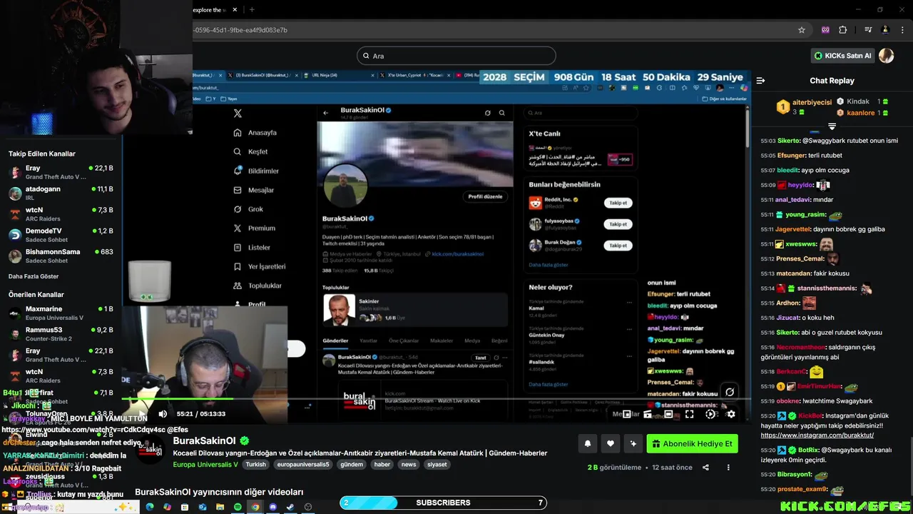This screenshot has width=913, height=514.
Task: Open the Kick user avatar menu
Action: point(886,56)
